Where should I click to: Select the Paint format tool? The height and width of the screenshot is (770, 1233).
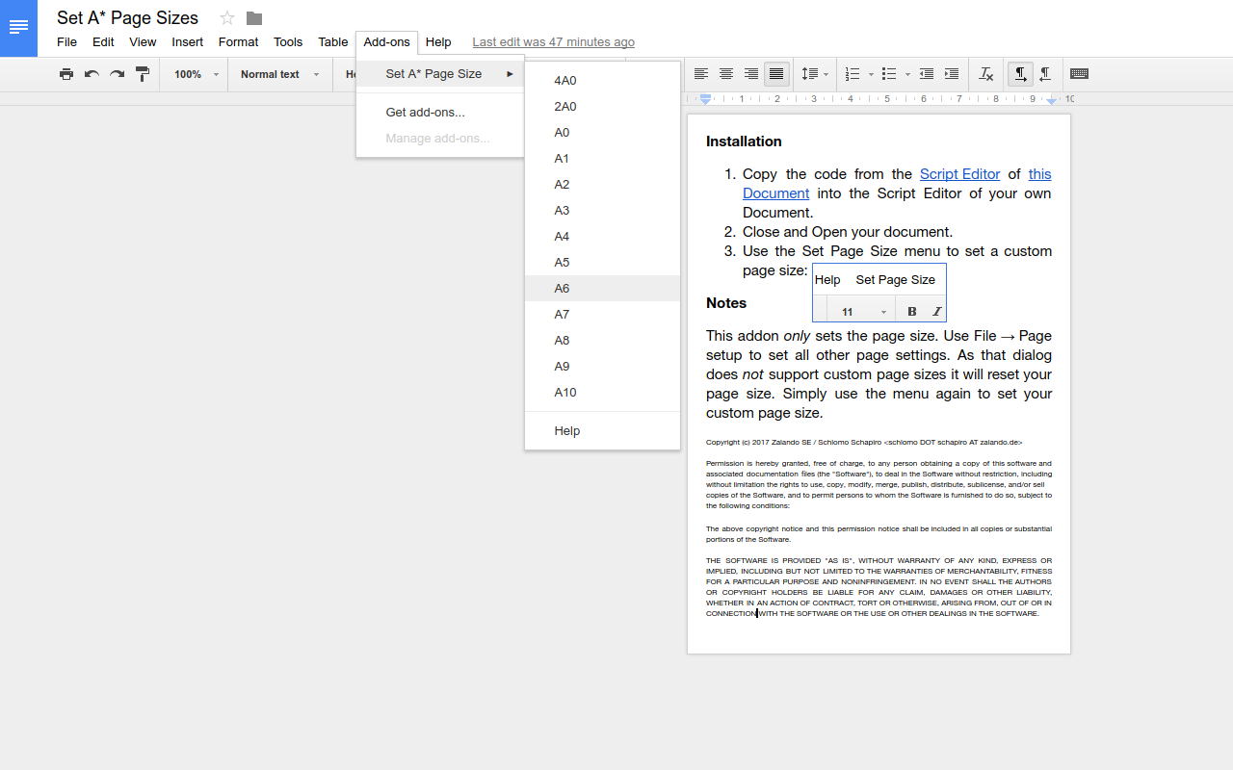click(x=142, y=74)
